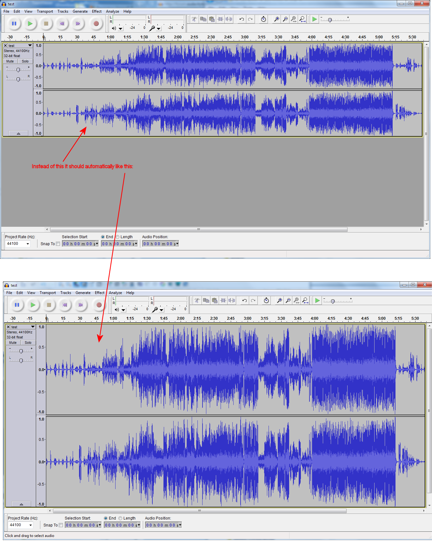
Task: Click Zoom In magnifier in bottom window
Action: [x=279, y=300]
